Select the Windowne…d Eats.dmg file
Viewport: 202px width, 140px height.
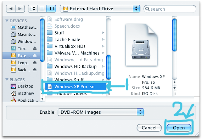click(x=75, y=60)
